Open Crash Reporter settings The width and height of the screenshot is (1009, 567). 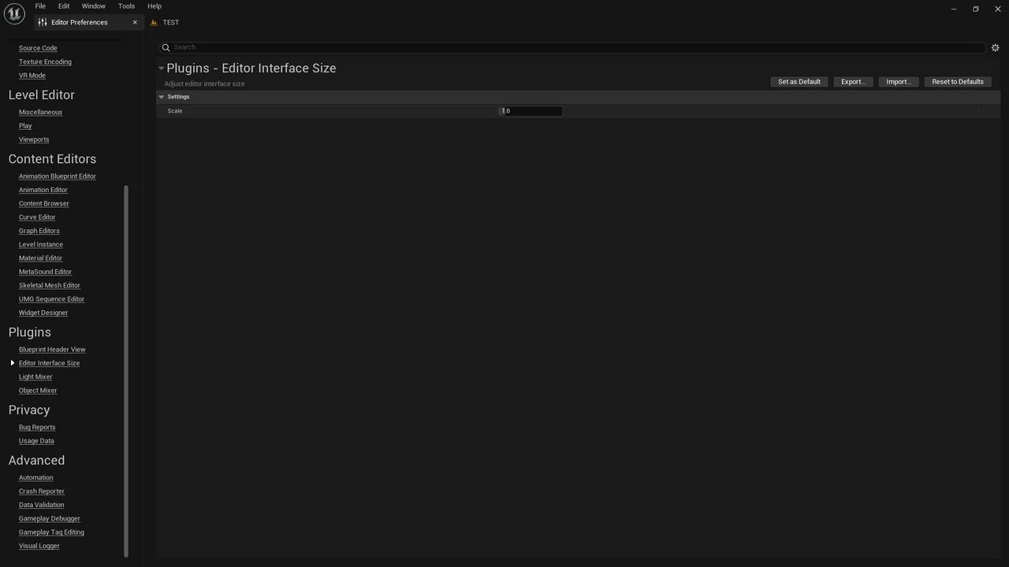pos(42,491)
